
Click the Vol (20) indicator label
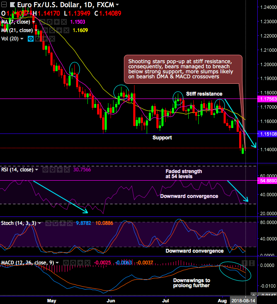tap(10, 39)
